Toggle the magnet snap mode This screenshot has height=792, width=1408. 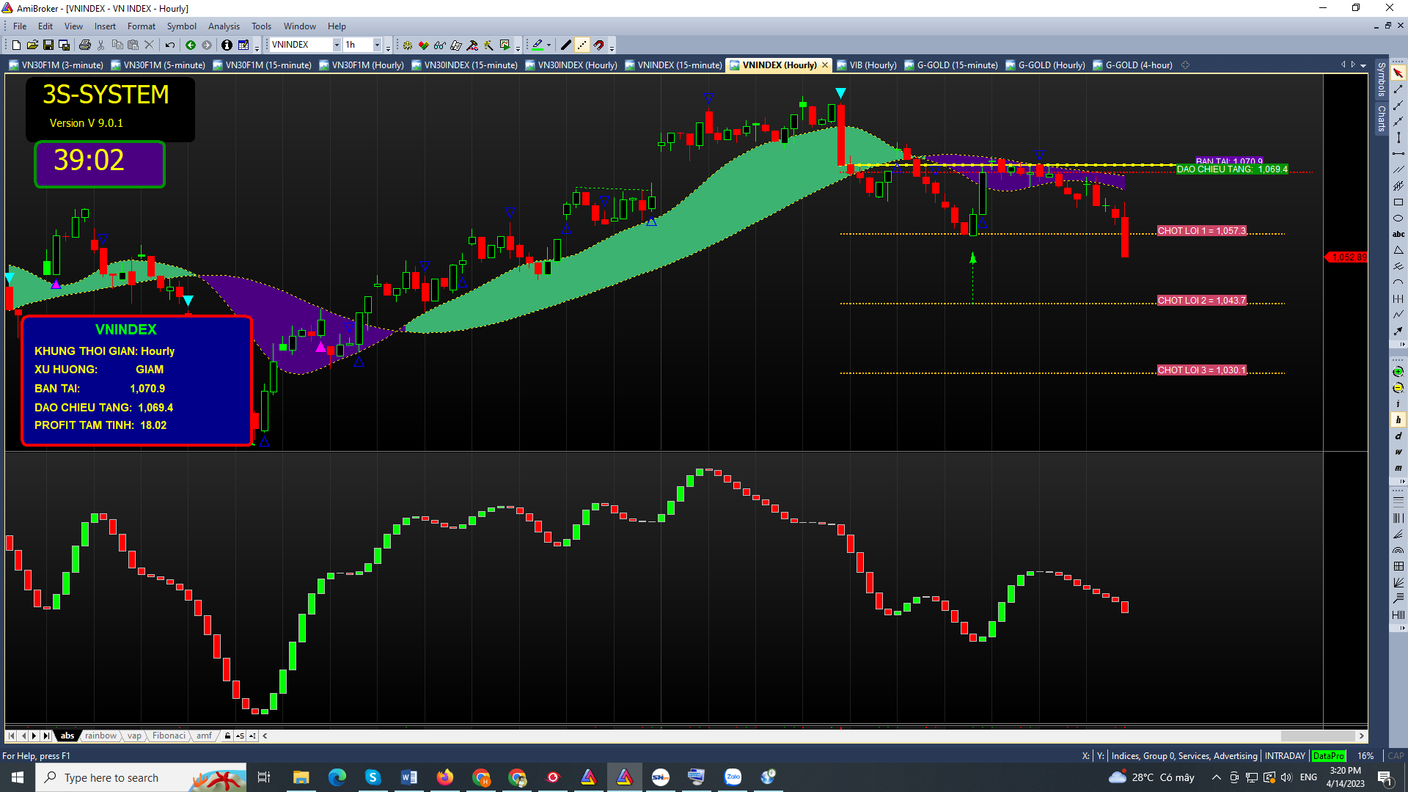point(599,45)
